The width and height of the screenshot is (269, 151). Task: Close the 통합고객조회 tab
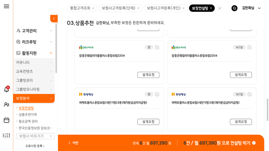(93, 8)
